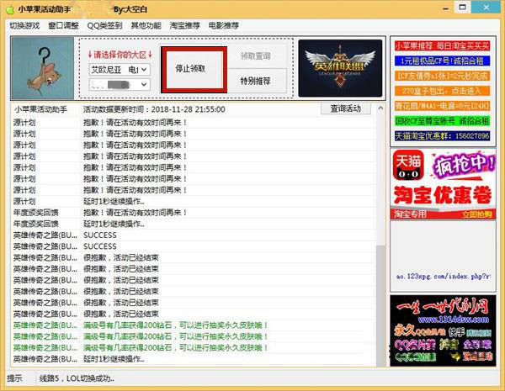Image resolution: width=505 pixels, height=391 pixels.
Task: Open the 270盒子包出 点击进入 link
Action: [442, 91]
